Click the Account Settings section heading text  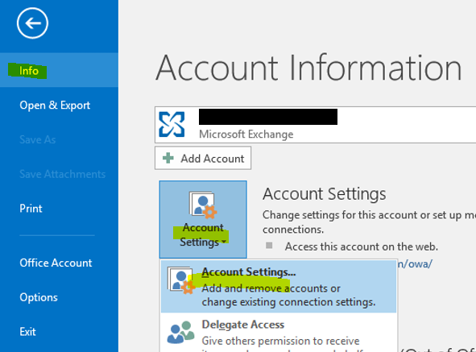click(325, 194)
